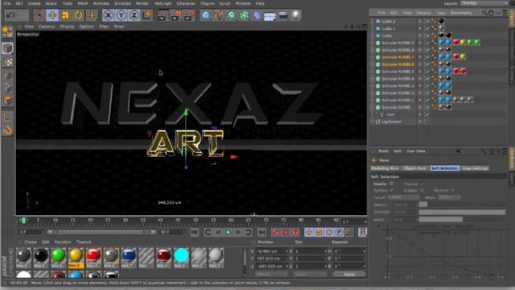Click green Play forward button

tap(228, 233)
